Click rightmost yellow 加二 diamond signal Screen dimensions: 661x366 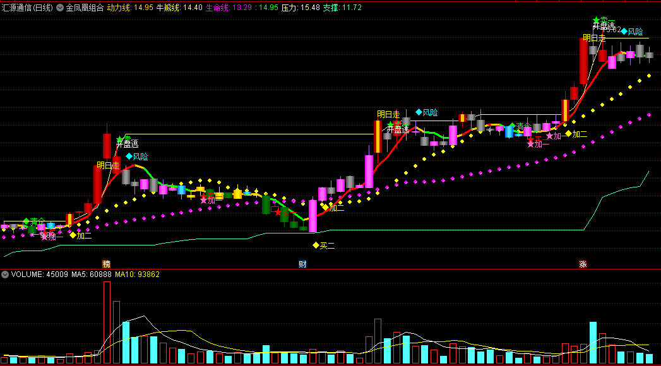(568, 134)
